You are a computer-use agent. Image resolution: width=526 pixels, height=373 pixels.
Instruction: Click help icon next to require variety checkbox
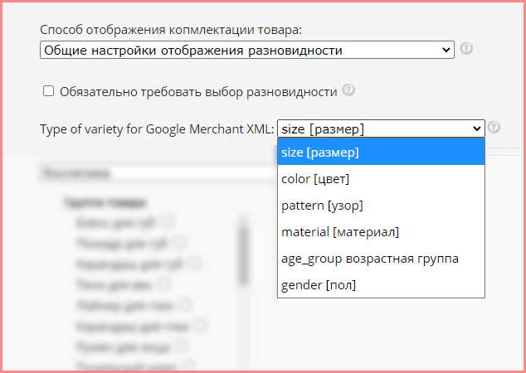[348, 90]
